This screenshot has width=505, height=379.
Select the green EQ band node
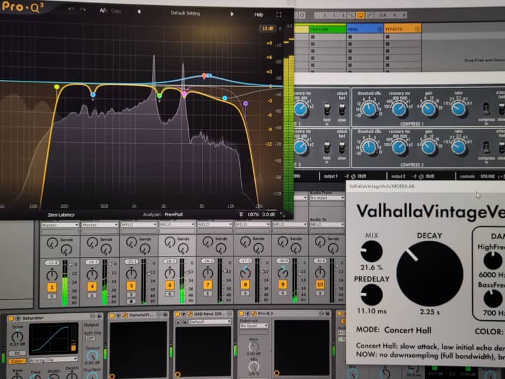coord(160,96)
